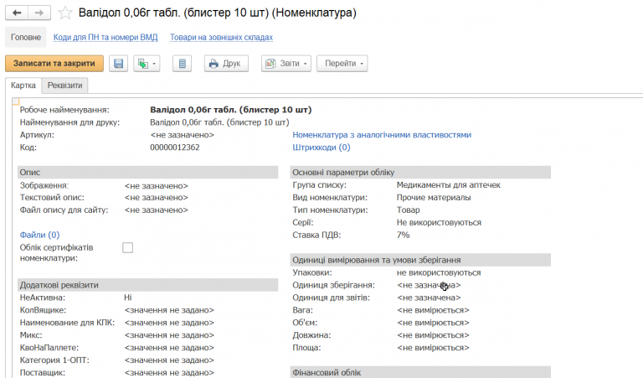
Task: Click the Вага <не вимірюється> value
Action: point(433,310)
